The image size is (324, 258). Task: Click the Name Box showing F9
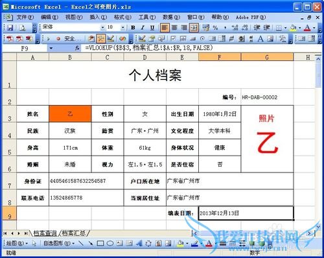click(x=25, y=48)
